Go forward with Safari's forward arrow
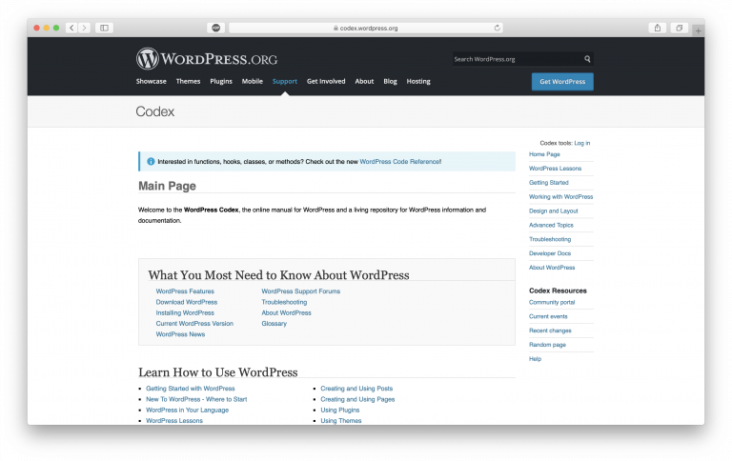The height and width of the screenshot is (461, 732). (x=85, y=28)
